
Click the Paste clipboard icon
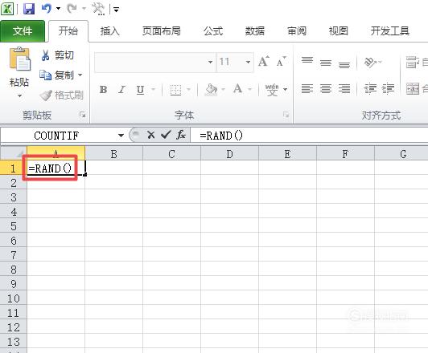[19, 59]
